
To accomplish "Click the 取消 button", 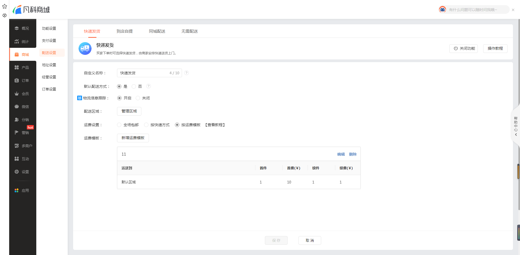I will 310,240.
